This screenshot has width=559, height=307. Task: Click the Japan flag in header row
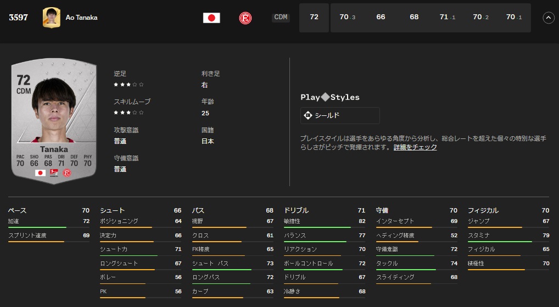[x=211, y=18]
